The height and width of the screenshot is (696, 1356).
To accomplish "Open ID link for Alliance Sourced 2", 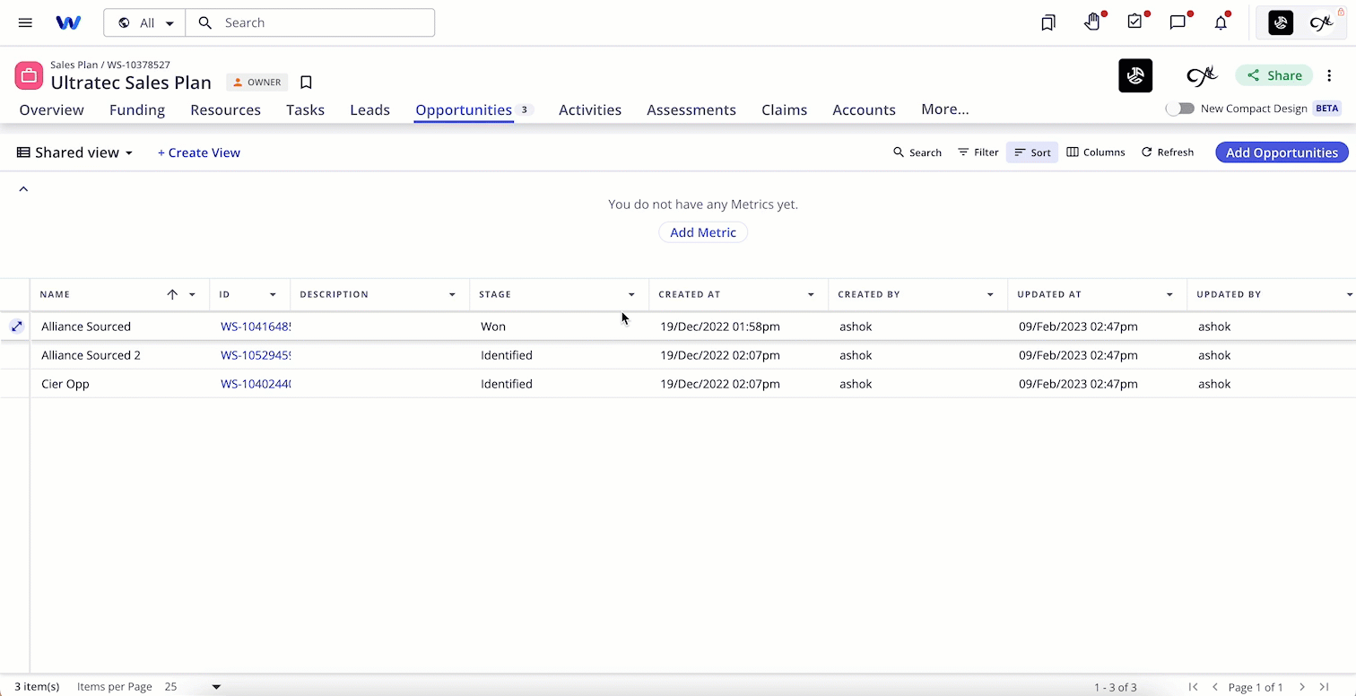I will 256,355.
